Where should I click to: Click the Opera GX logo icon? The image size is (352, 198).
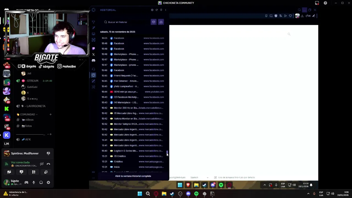(94, 10)
